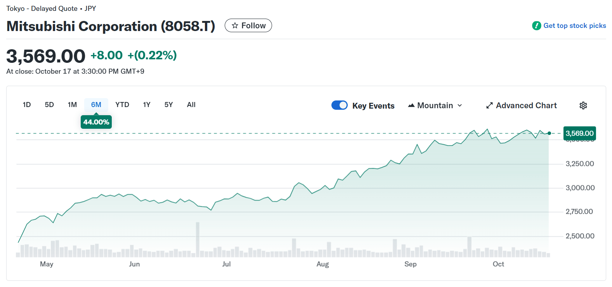Open chart settings gear icon

(x=583, y=105)
